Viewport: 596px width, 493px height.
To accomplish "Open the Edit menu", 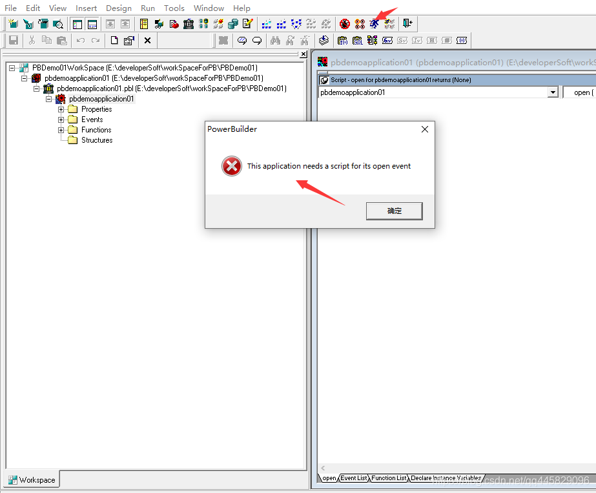I will [x=33, y=8].
